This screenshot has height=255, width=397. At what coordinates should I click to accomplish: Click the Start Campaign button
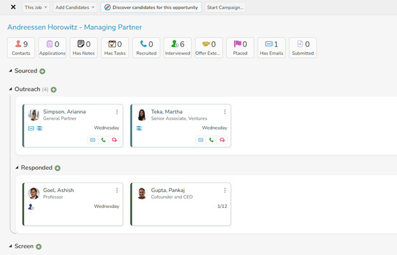[225, 8]
